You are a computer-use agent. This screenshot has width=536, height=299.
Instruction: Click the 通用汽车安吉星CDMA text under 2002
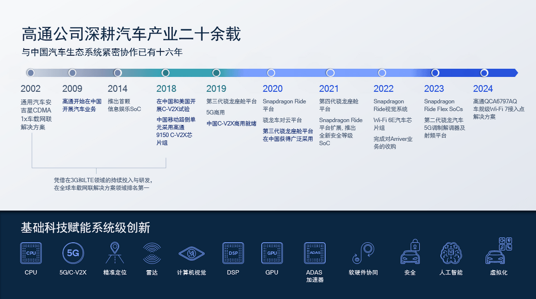click(36, 106)
